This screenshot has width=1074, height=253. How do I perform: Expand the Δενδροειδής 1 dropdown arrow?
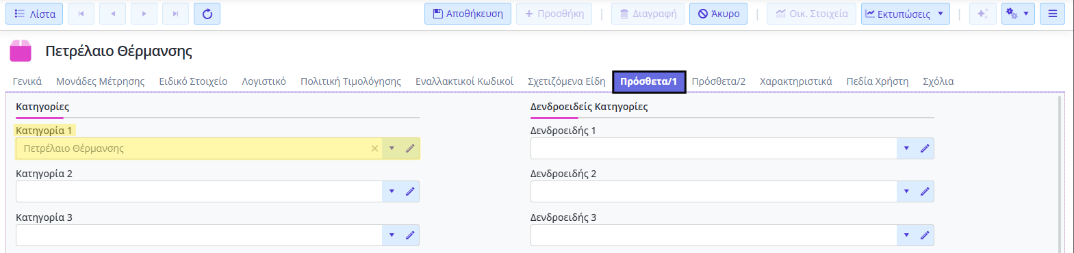[906, 148]
